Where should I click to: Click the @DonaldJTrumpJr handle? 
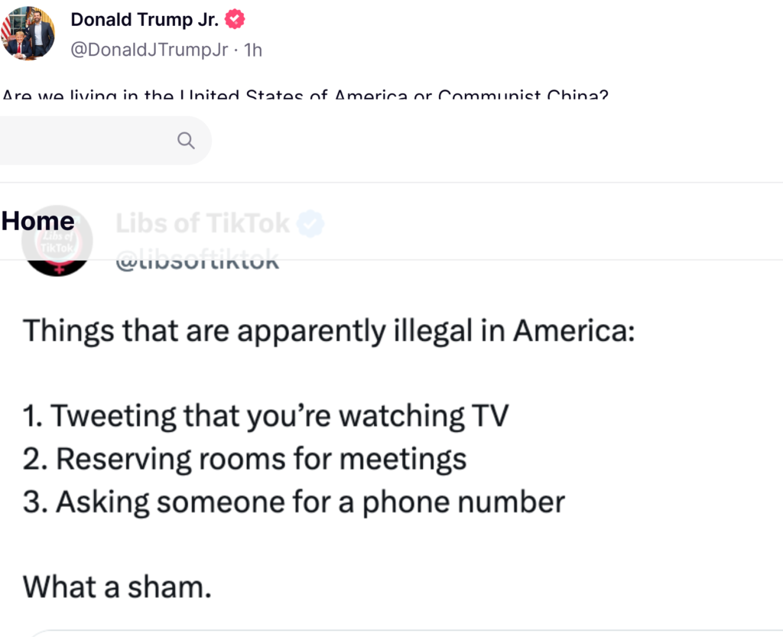click(149, 50)
